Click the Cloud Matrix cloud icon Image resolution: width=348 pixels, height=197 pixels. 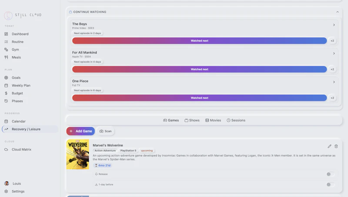[6, 149]
